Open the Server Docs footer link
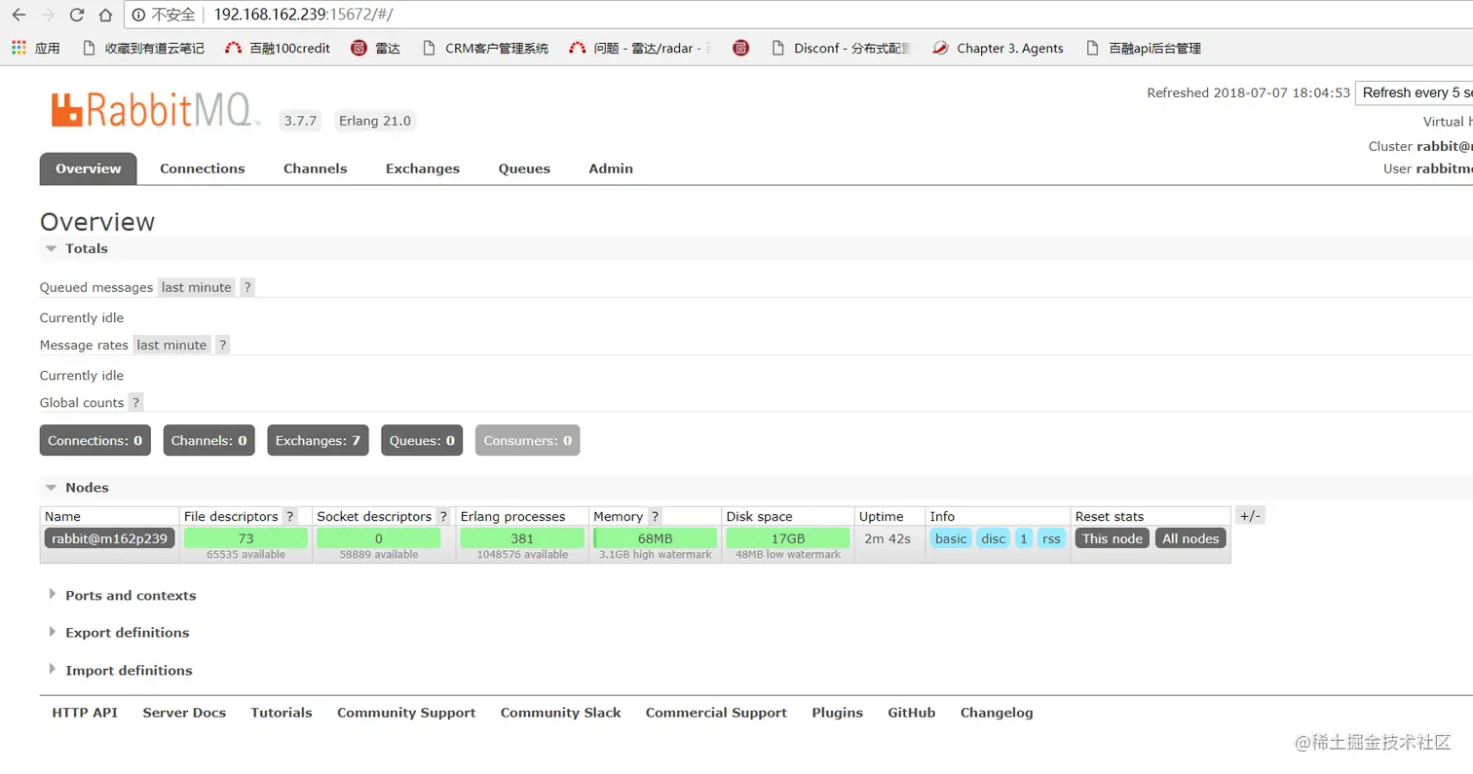The width and height of the screenshot is (1473, 774). [x=184, y=713]
